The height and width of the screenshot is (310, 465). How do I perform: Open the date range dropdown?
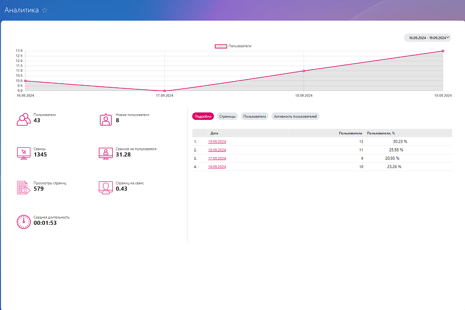click(427, 38)
